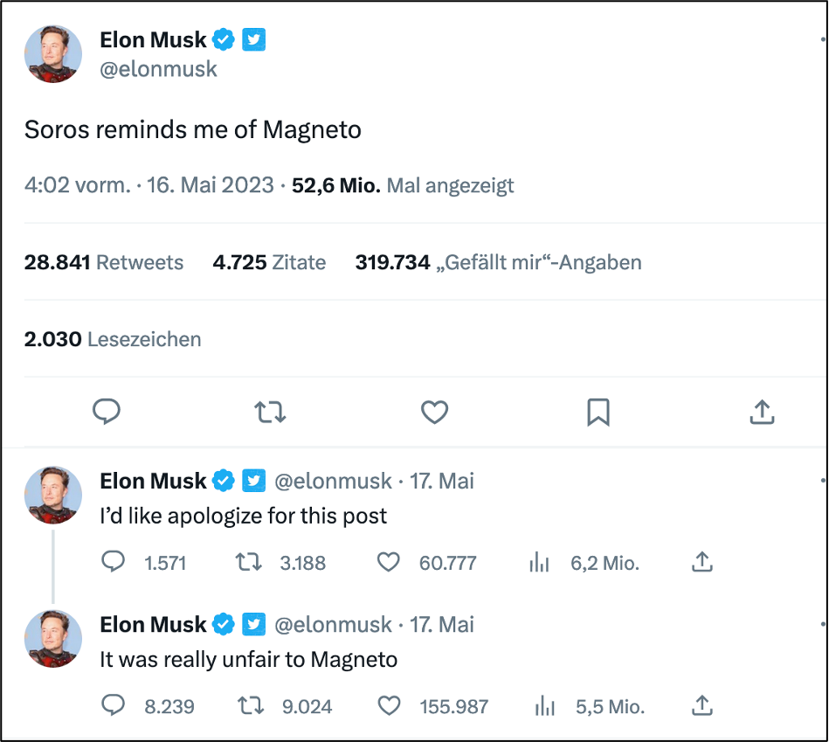
Task: Open view stats showing 5,5 Mio.
Action: [x=543, y=706]
